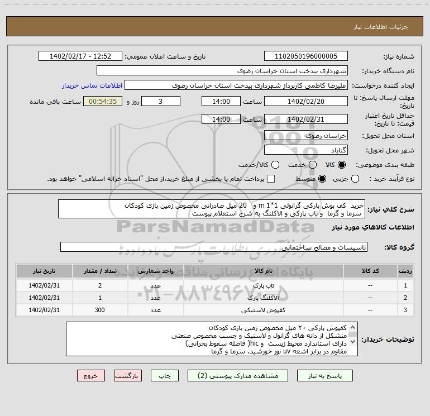Click the remaining days field showing 3
This screenshot has height=416, width=430.
161,101
